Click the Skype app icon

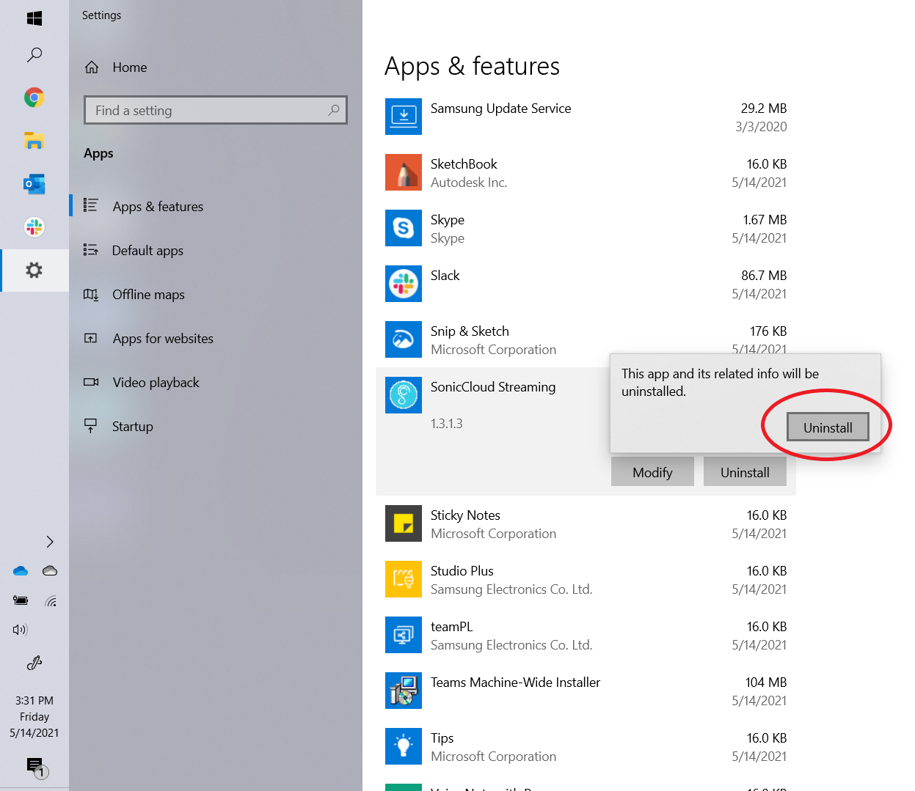pyautogui.click(x=403, y=228)
